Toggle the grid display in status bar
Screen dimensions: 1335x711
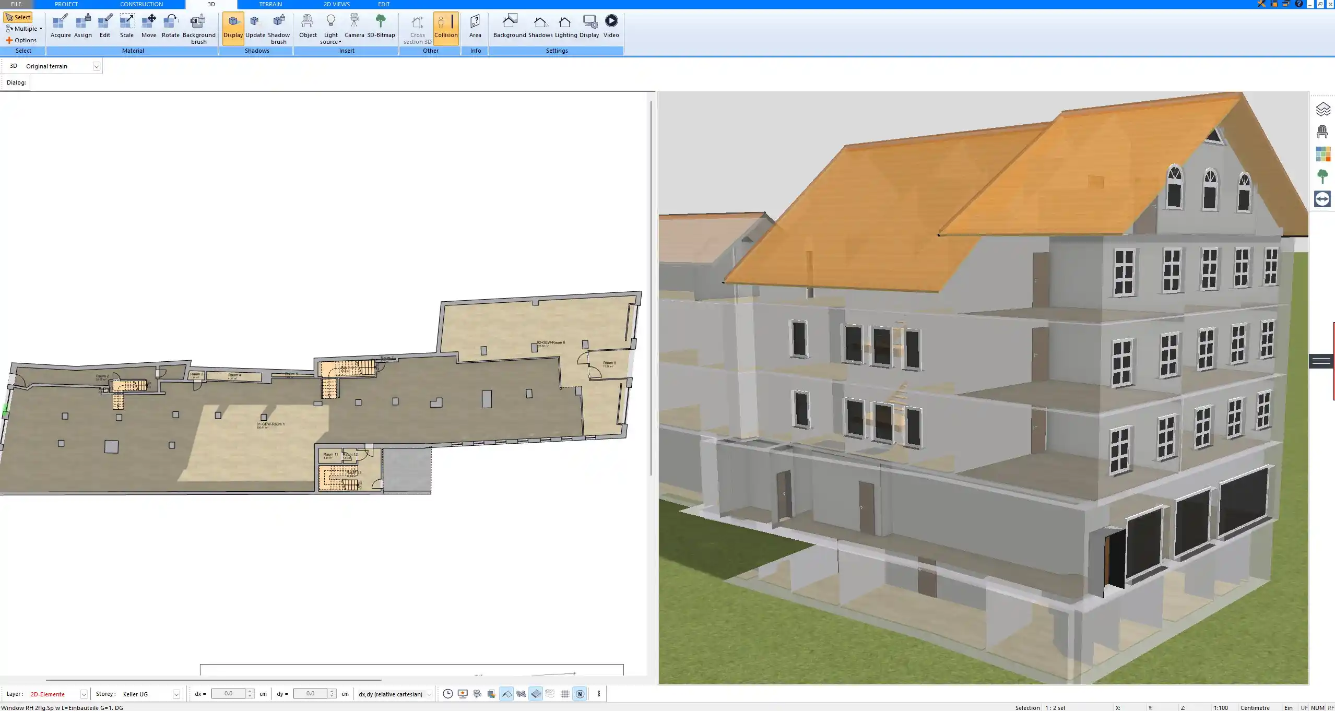[x=564, y=694]
